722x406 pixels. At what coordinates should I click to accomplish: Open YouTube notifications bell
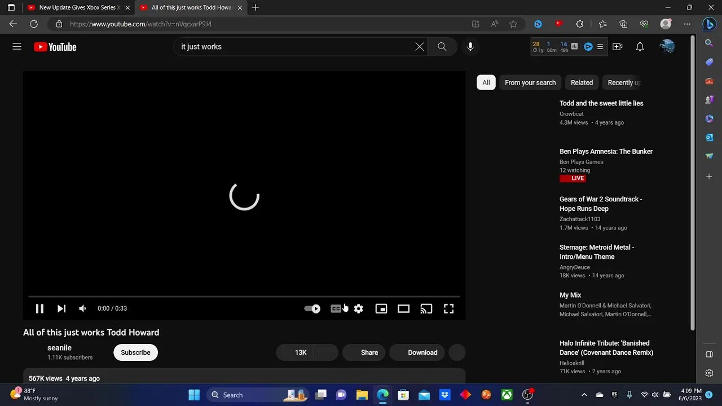point(640,47)
